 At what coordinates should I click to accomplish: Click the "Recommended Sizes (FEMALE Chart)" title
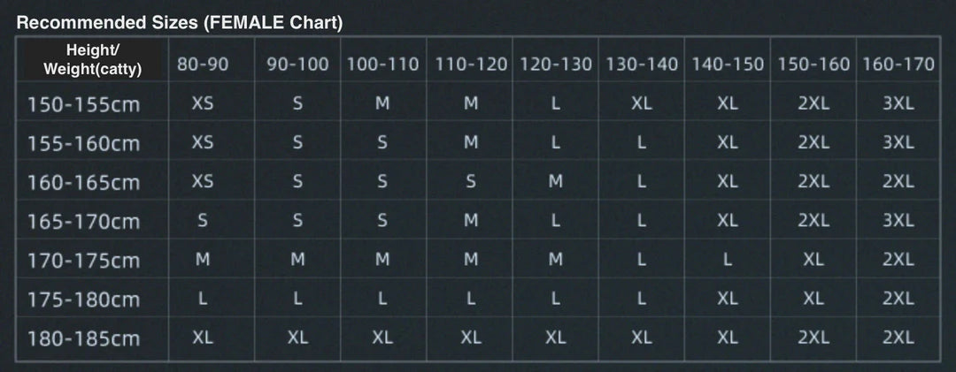coord(180,23)
